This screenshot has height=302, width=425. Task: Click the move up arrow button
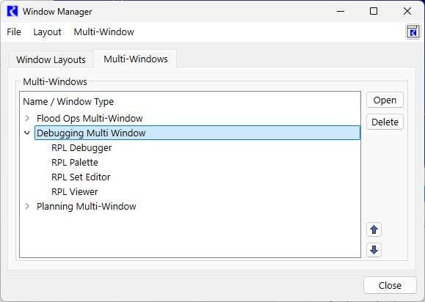coord(374,229)
